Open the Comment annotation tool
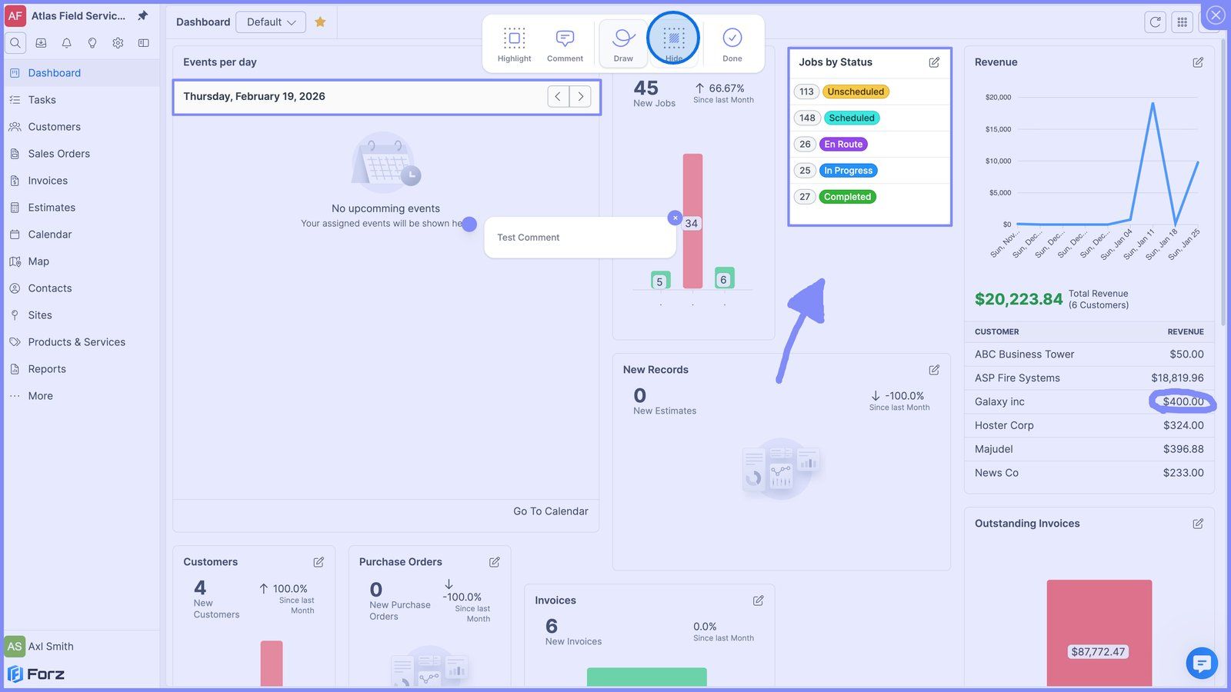The height and width of the screenshot is (692, 1231). (565, 45)
